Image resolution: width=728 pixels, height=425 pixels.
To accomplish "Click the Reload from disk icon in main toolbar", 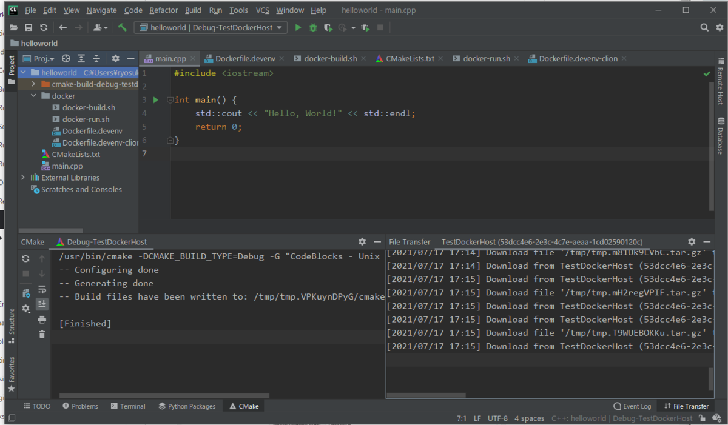I will [44, 27].
